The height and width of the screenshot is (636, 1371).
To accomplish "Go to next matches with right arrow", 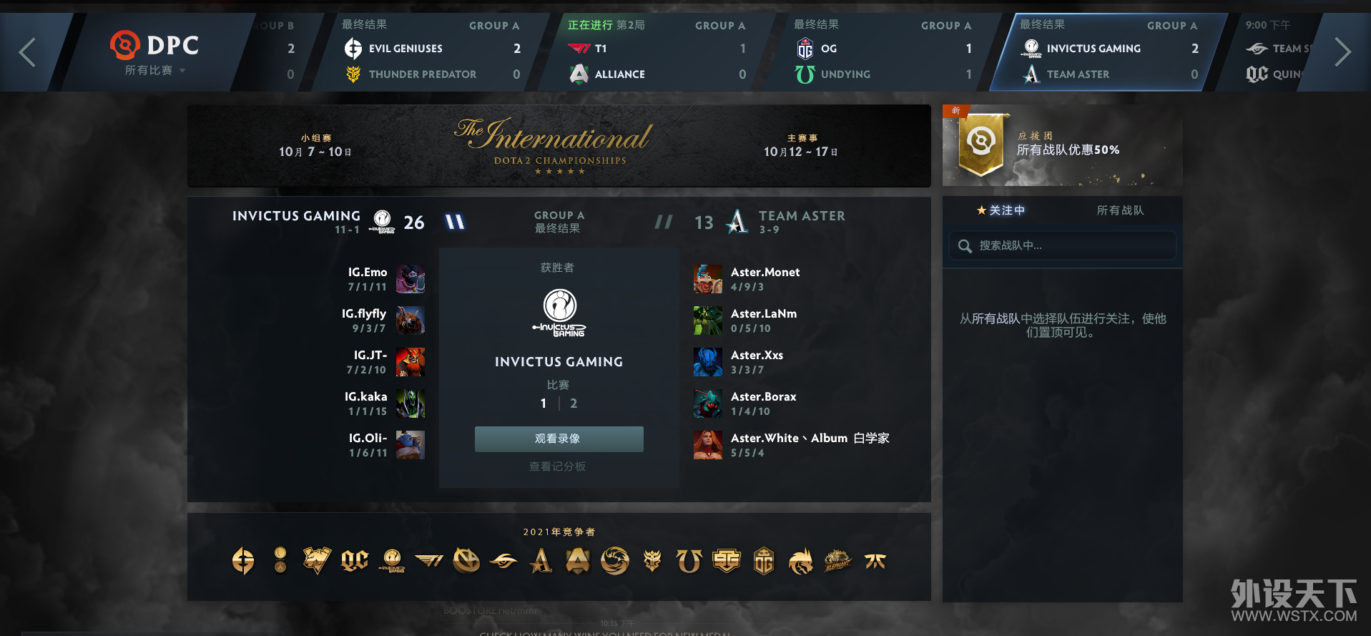I will pos(1342,52).
